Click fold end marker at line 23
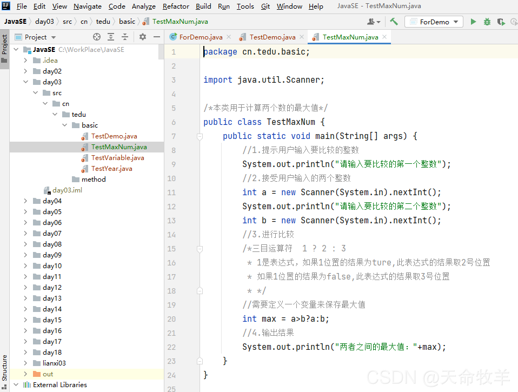Viewport: 518px width, 392px height. tap(200, 361)
